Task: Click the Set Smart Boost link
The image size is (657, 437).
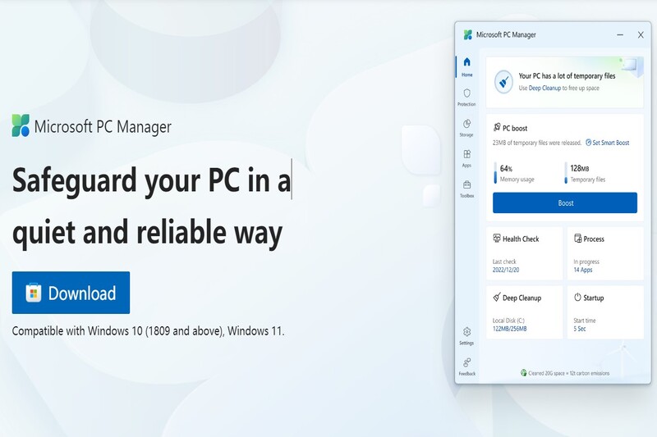Action: pos(610,143)
